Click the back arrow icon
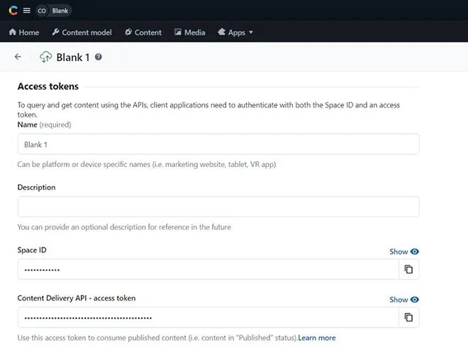 pyautogui.click(x=18, y=57)
